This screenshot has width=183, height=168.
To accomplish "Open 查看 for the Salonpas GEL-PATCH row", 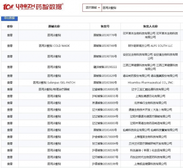I will coord(10,83).
